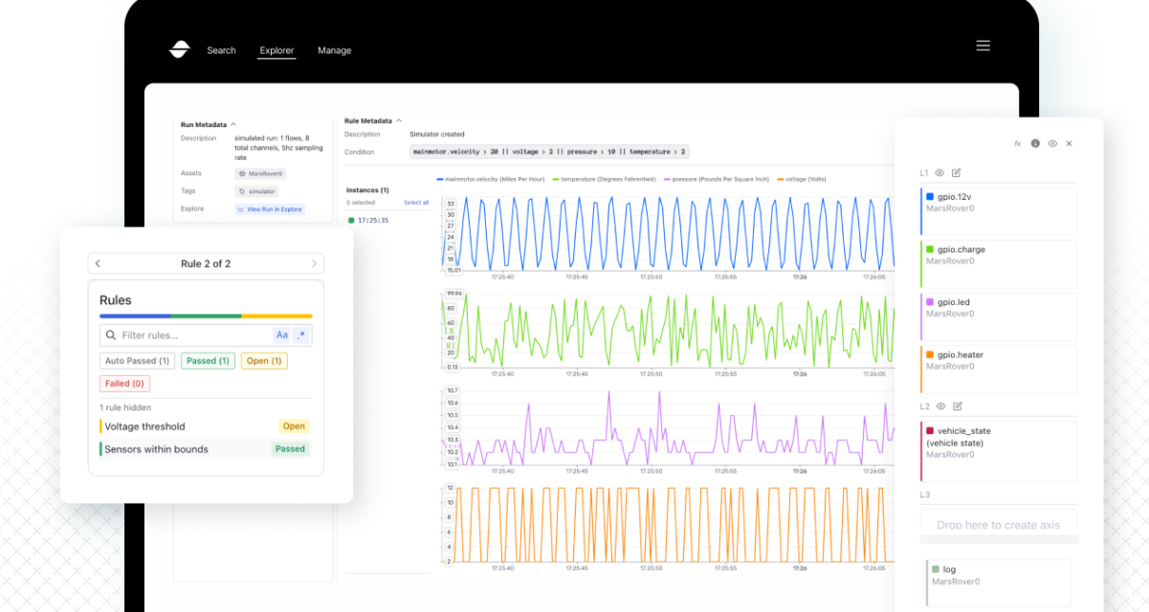
Task: Click the magnifier icon in the Filter rules box
Action: coord(111,335)
